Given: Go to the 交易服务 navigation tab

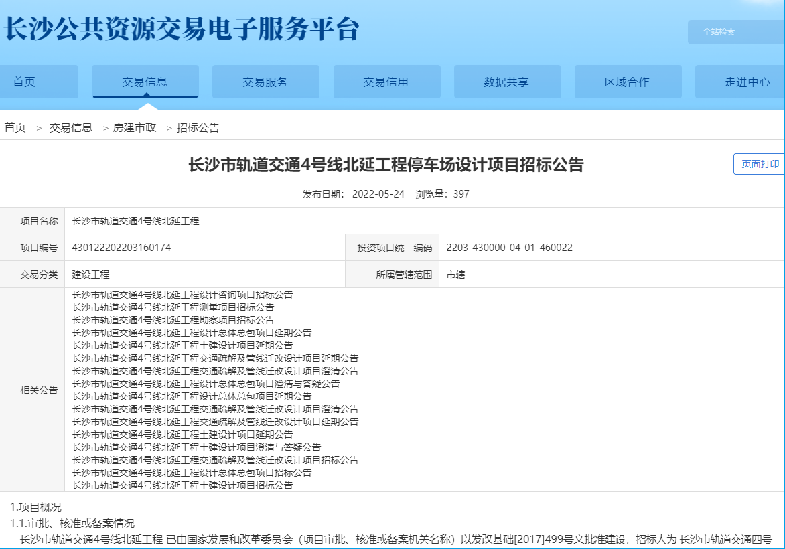Looking at the screenshot, I should [x=265, y=82].
